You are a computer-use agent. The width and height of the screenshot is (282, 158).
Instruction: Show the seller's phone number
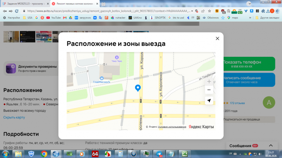[x=249, y=64]
